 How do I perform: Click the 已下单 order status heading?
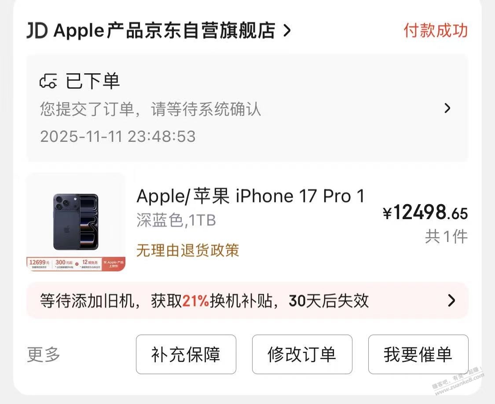coord(92,81)
